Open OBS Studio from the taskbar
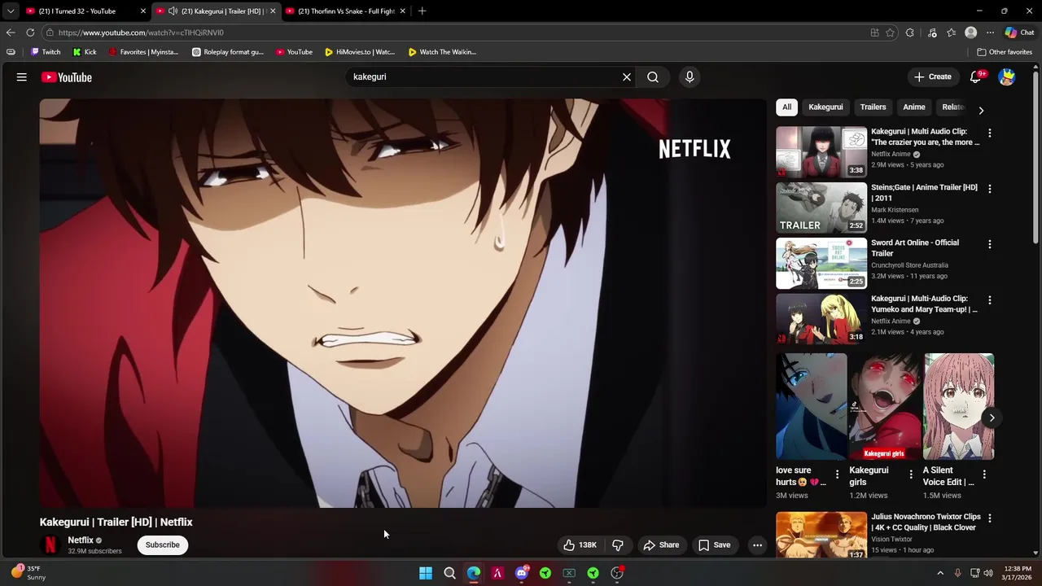Image resolution: width=1042 pixels, height=586 pixels. (x=617, y=573)
